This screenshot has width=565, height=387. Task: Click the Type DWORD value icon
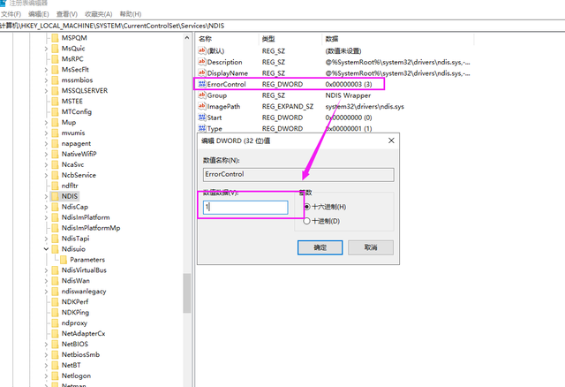point(202,128)
